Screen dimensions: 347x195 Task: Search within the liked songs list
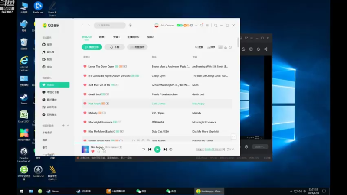pos(199,47)
